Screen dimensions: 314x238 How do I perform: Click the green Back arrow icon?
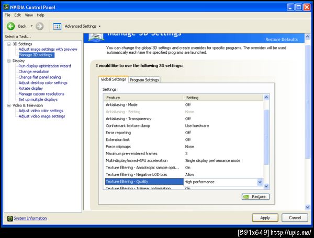[10, 26]
